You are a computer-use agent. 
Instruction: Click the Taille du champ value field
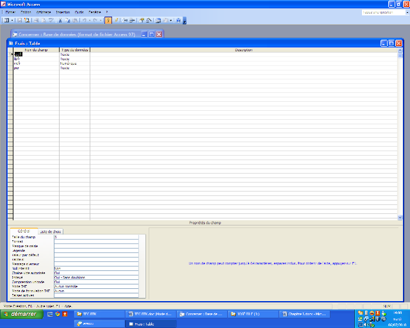(x=96, y=237)
